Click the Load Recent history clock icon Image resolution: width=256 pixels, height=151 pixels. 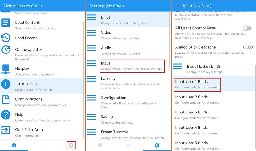pyautogui.click(x=6, y=38)
